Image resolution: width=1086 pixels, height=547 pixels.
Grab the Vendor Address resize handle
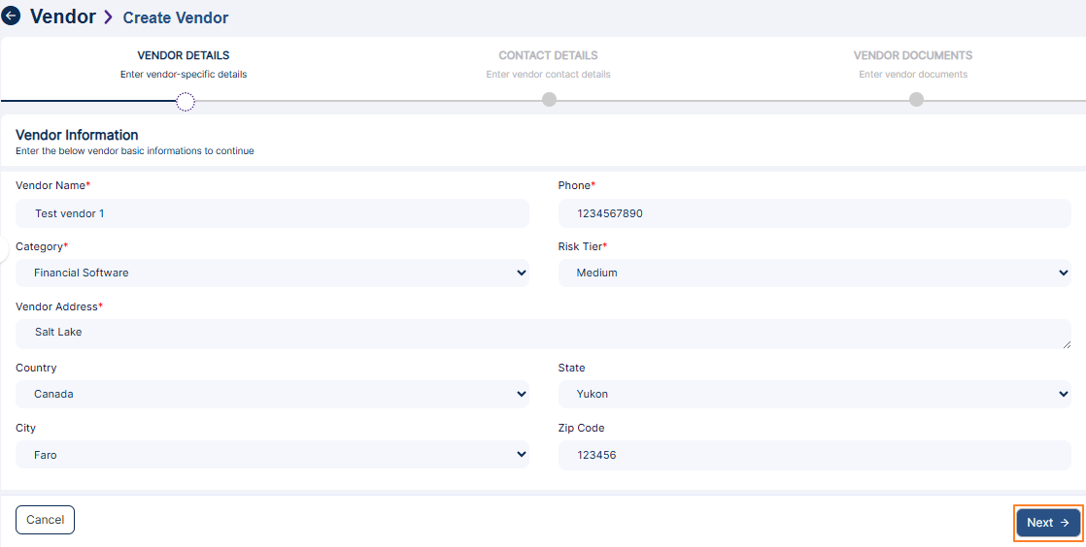coord(1067,344)
